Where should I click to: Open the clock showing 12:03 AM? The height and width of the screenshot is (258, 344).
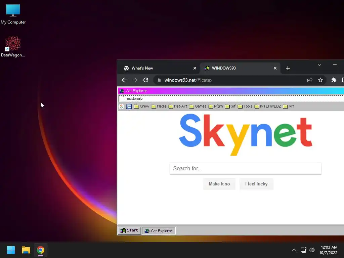point(329,250)
